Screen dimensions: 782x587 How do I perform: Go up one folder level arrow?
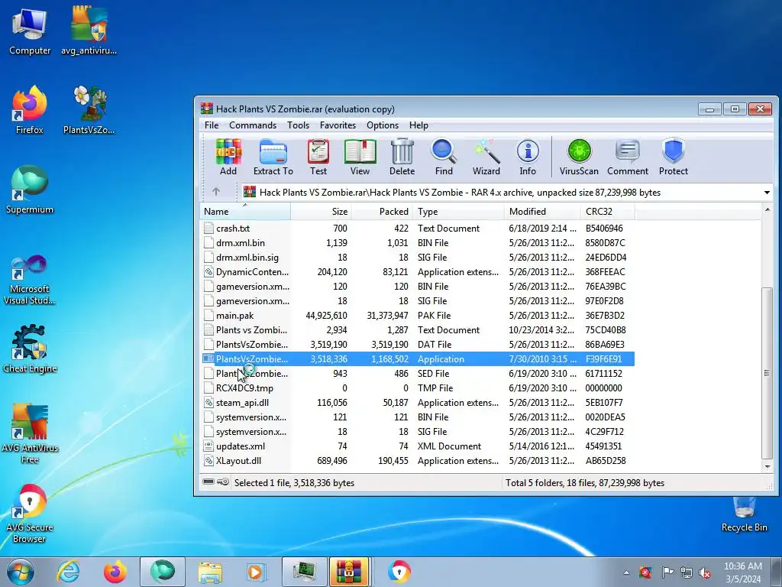point(216,192)
